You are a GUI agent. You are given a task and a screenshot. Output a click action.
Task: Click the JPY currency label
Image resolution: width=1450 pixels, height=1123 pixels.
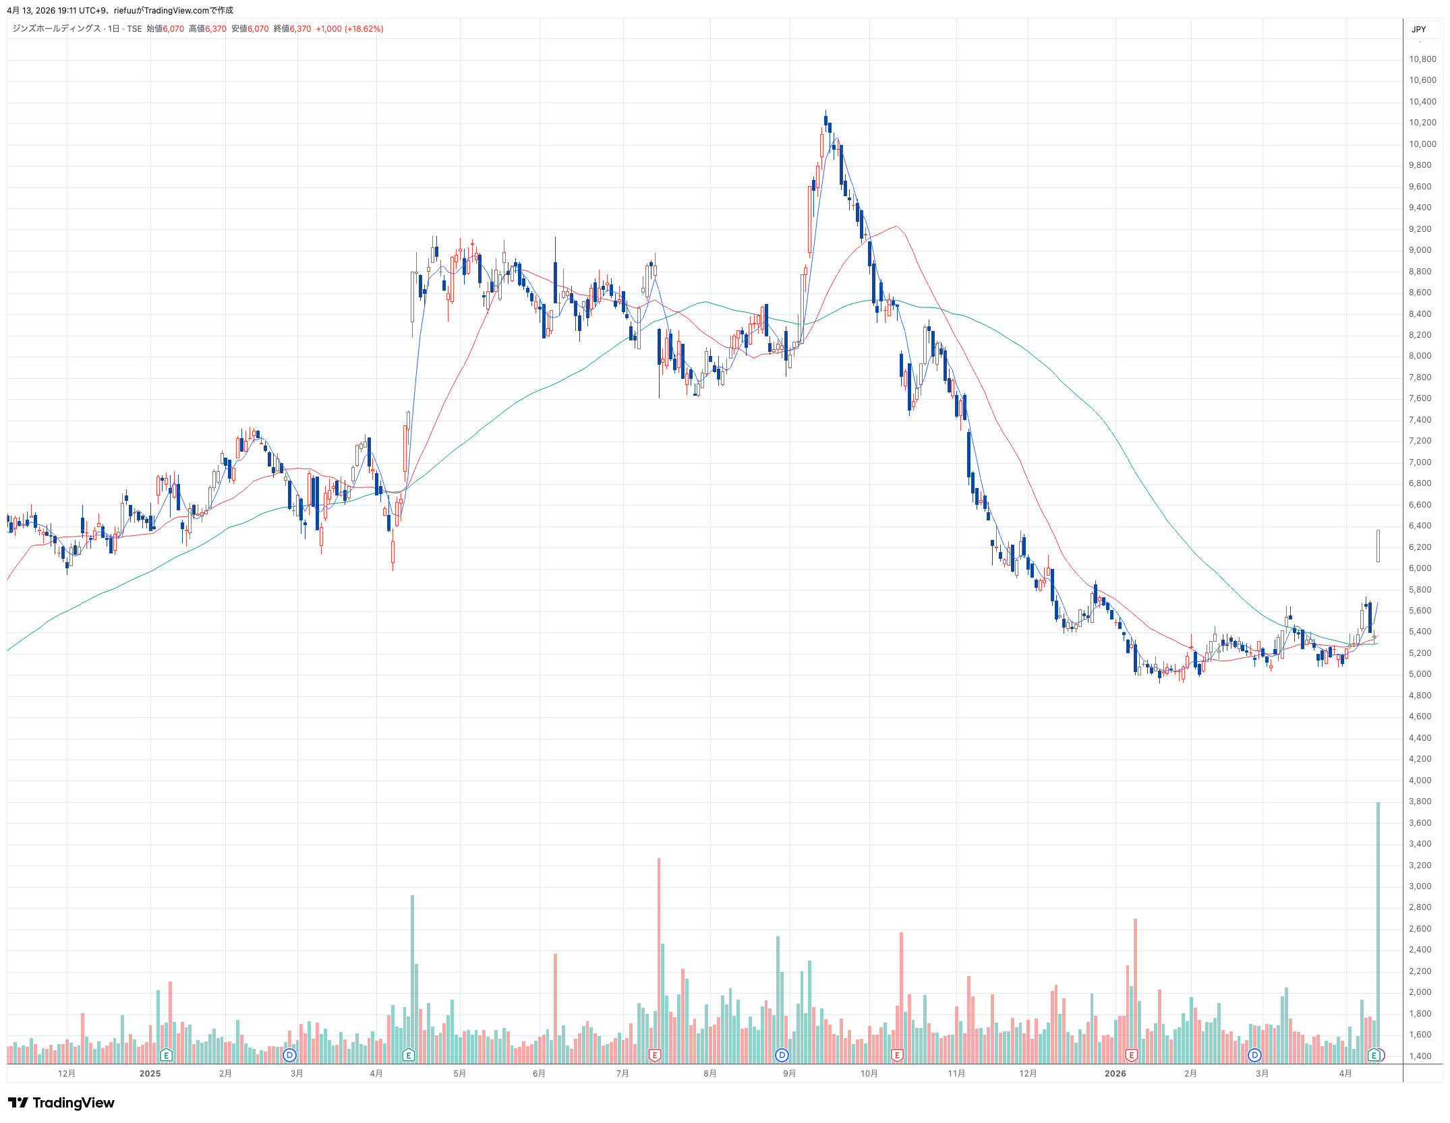[x=1419, y=30]
